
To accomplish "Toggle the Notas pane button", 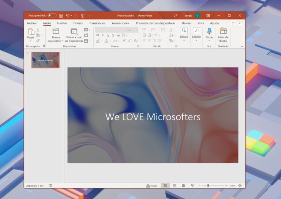I will pos(151,185).
